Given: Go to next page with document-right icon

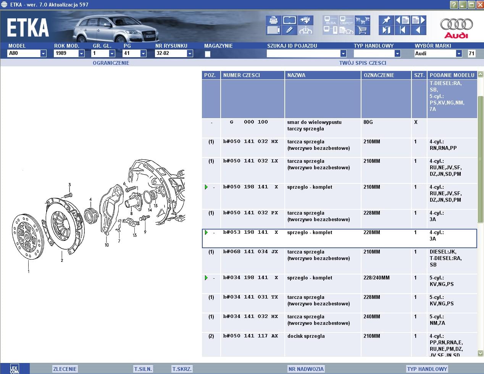Looking at the screenshot, I should 418,20.
